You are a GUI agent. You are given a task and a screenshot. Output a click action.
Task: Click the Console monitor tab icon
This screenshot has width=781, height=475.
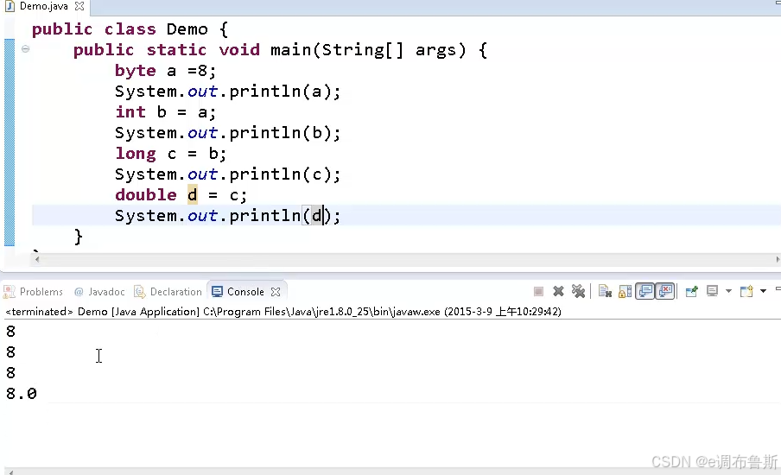point(217,292)
